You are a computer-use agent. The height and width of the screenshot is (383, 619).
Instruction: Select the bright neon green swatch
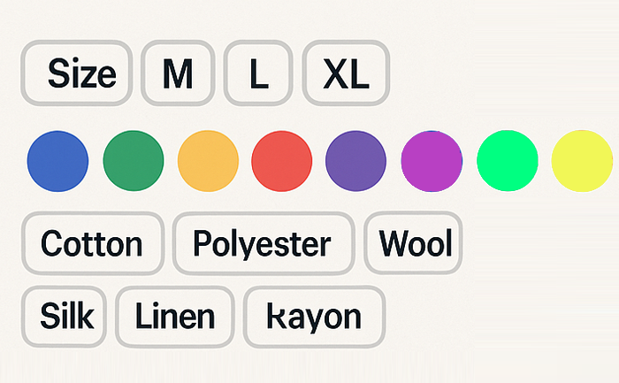(x=507, y=161)
